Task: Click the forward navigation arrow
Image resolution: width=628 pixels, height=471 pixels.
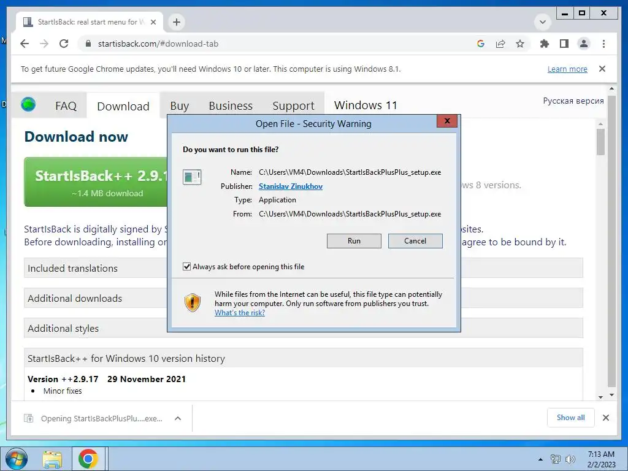Action: 44,44
